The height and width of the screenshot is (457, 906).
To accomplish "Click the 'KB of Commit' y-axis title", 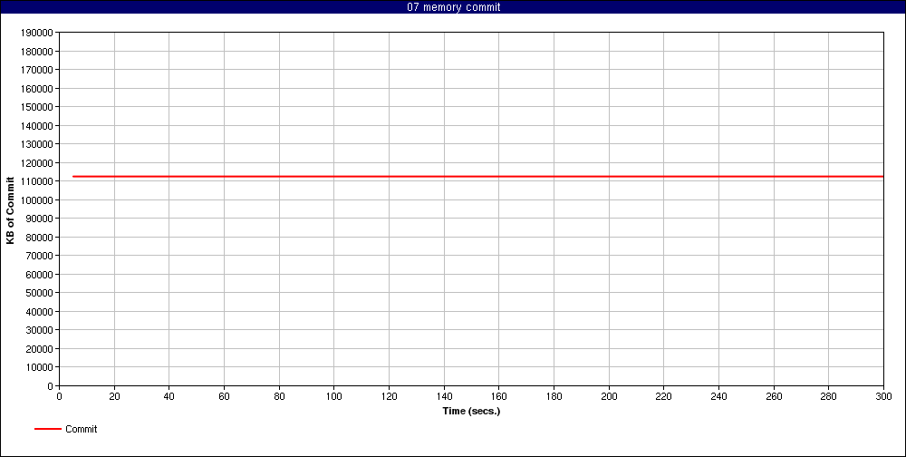I will point(10,210).
